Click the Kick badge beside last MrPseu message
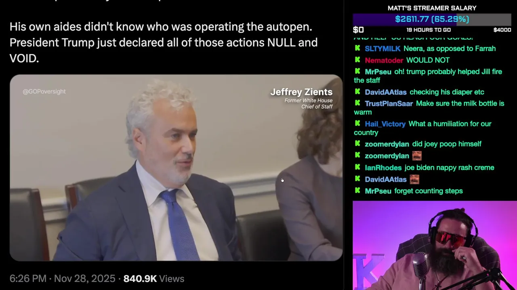This screenshot has height=290, width=517. (x=357, y=191)
